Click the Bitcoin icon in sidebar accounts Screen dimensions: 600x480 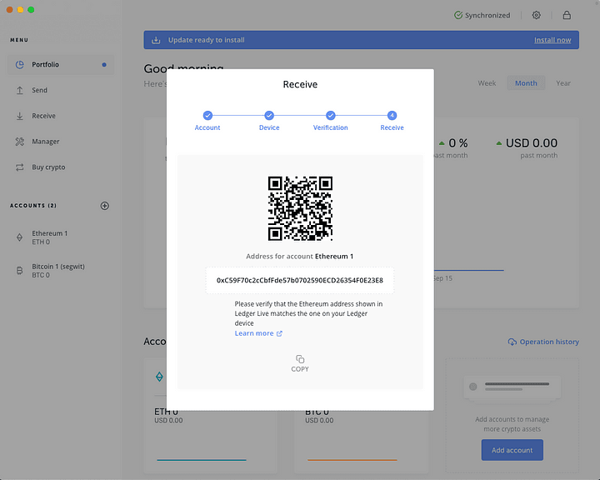point(19,271)
